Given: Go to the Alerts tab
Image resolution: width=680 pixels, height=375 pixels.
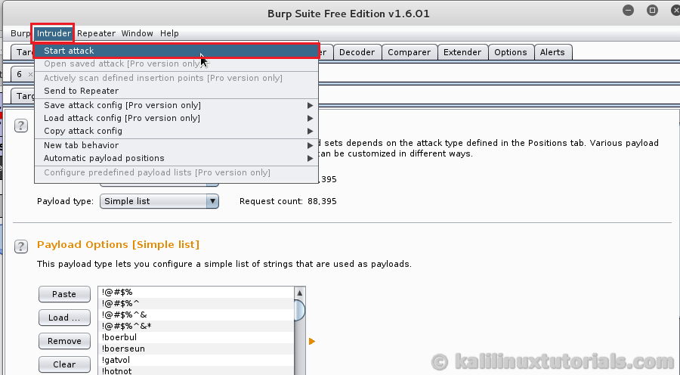Looking at the screenshot, I should tap(552, 52).
